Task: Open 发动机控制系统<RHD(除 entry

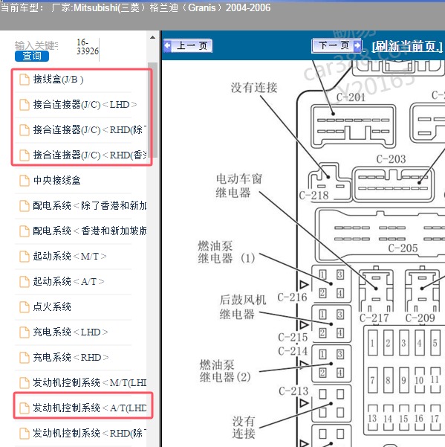Action: coord(89,434)
